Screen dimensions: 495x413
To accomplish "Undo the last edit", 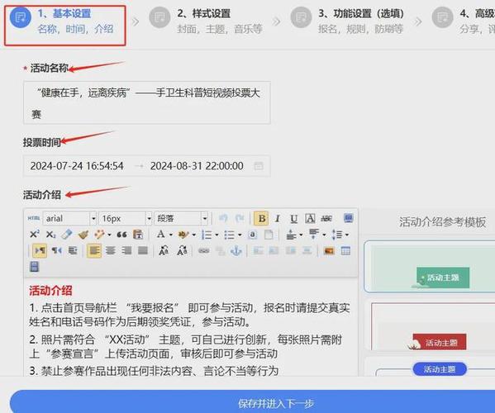I will pyautogui.click(x=223, y=218).
